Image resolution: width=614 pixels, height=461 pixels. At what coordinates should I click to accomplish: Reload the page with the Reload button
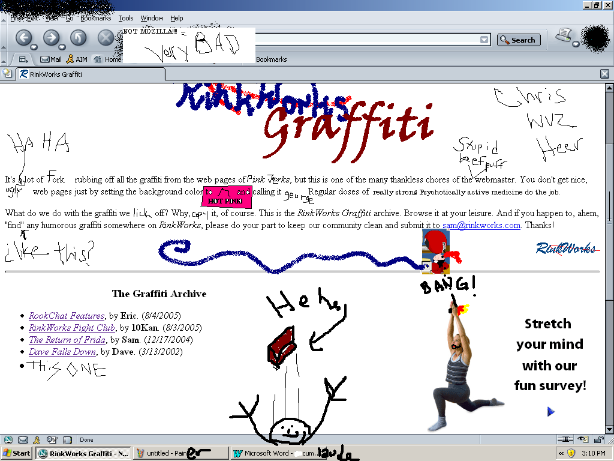(79, 38)
